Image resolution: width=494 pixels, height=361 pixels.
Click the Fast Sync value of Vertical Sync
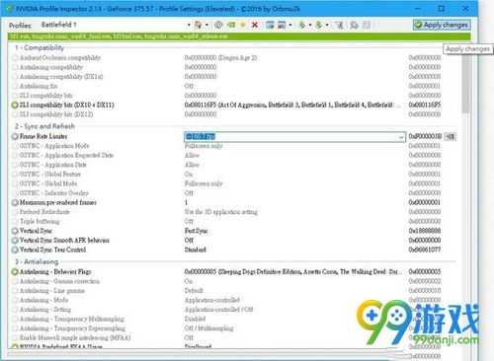click(x=197, y=231)
